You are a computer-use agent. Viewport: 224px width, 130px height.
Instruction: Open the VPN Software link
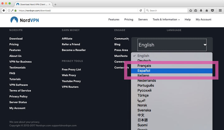19,85
